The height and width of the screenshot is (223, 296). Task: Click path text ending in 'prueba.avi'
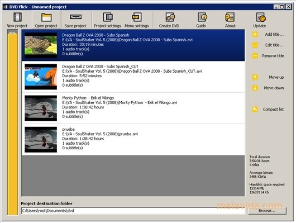100,134
